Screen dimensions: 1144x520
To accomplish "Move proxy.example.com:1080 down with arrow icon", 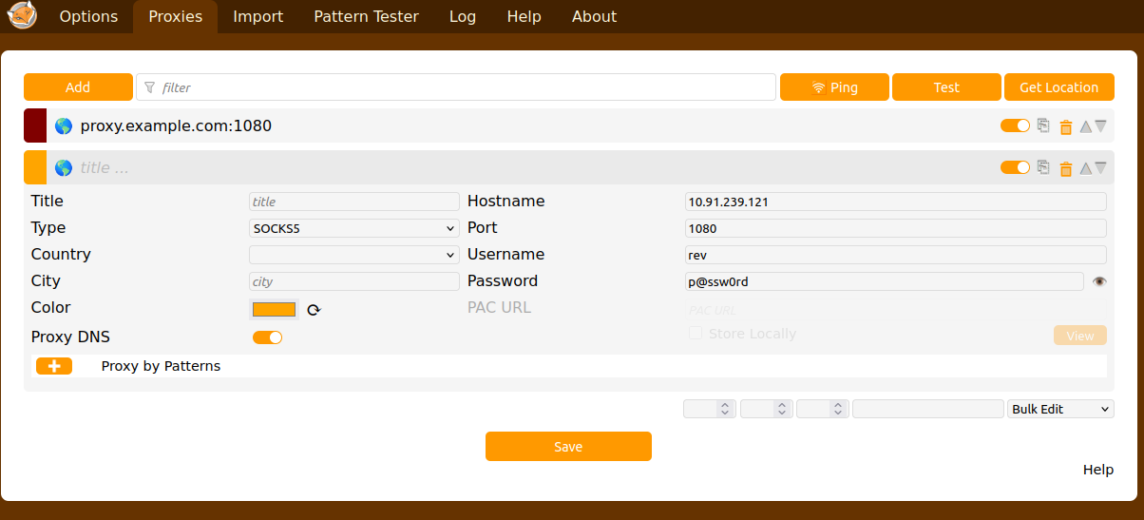I will pos(1100,125).
